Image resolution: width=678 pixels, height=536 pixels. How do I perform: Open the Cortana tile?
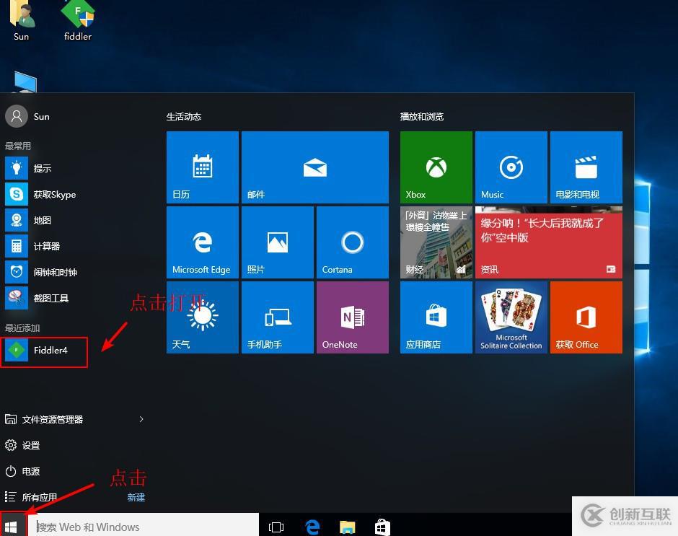point(352,242)
